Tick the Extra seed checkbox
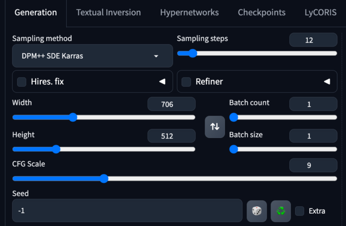Screen dimensions: 346x226 (x=300, y=211)
